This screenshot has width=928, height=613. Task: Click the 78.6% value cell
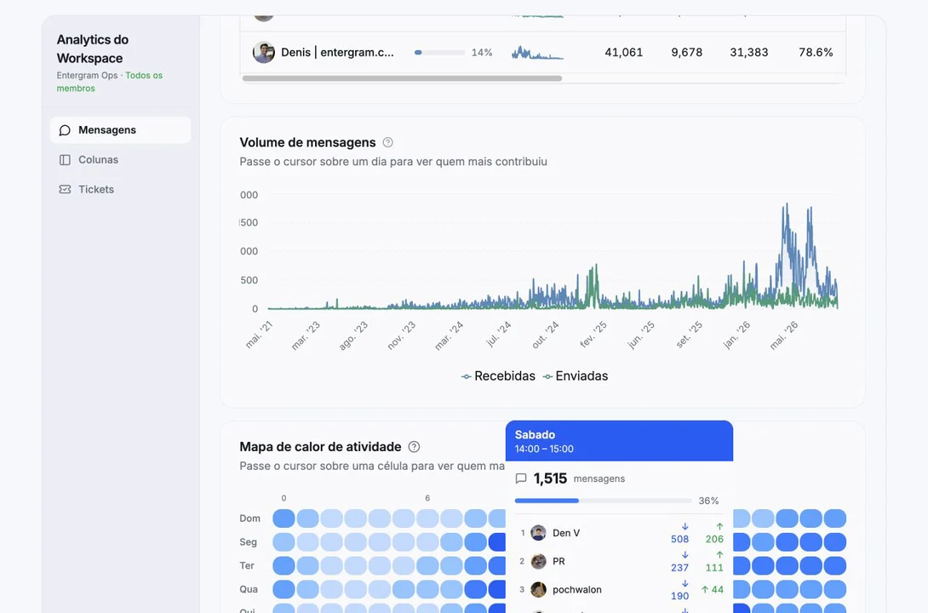coord(816,52)
